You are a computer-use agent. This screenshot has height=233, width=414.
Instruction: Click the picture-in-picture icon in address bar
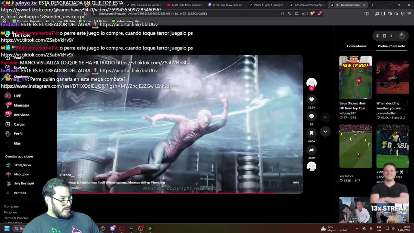[x=297, y=14]
